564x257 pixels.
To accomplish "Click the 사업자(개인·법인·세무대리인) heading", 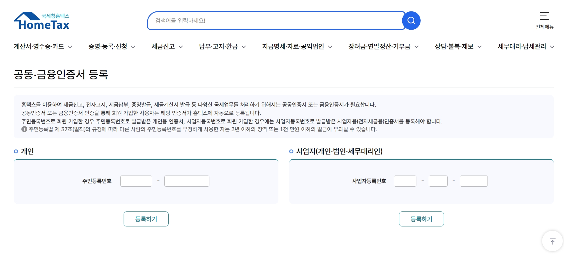I will click(x=339, y=151).
